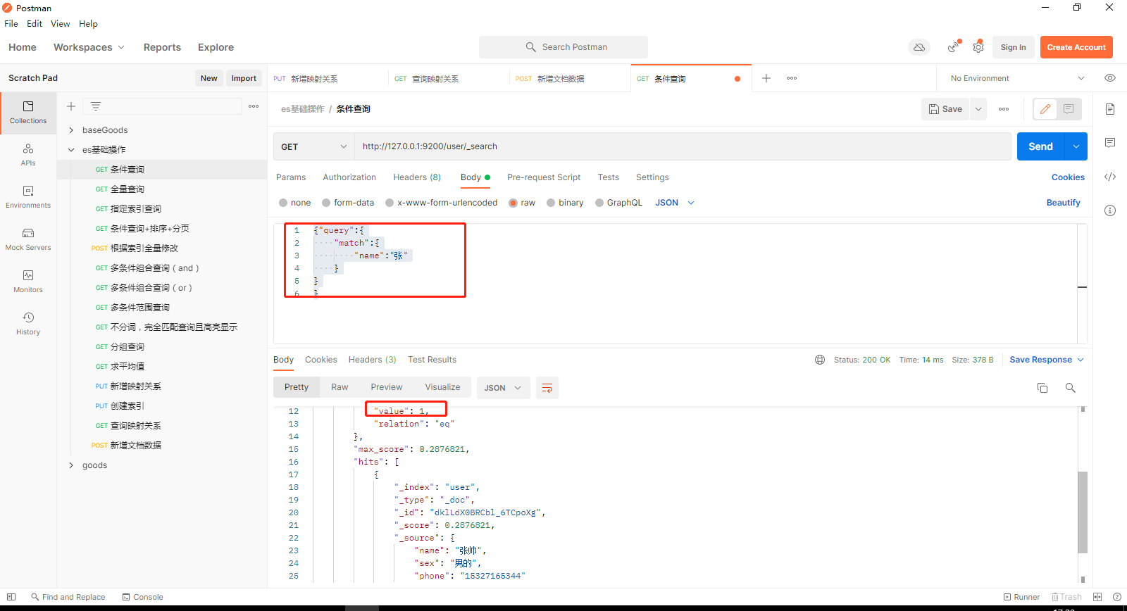Open the History sidebar panel

tap(28, 323)
